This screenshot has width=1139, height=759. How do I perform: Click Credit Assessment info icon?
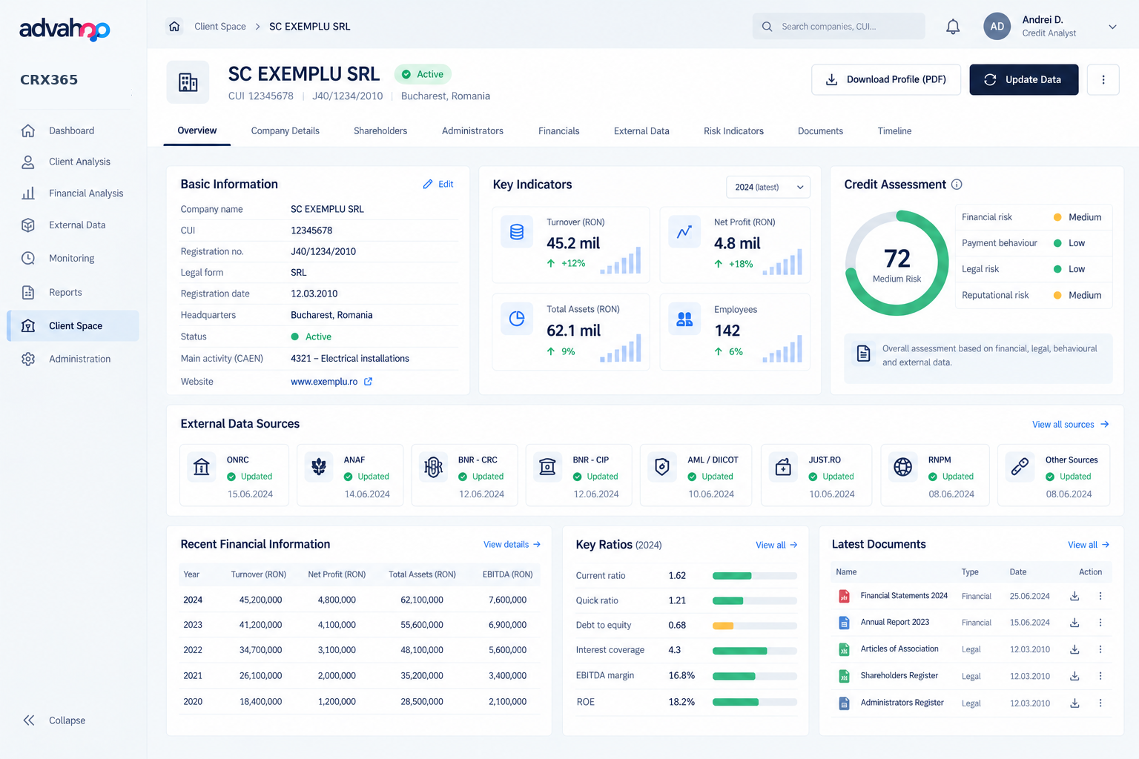click(x=957, y=185)
